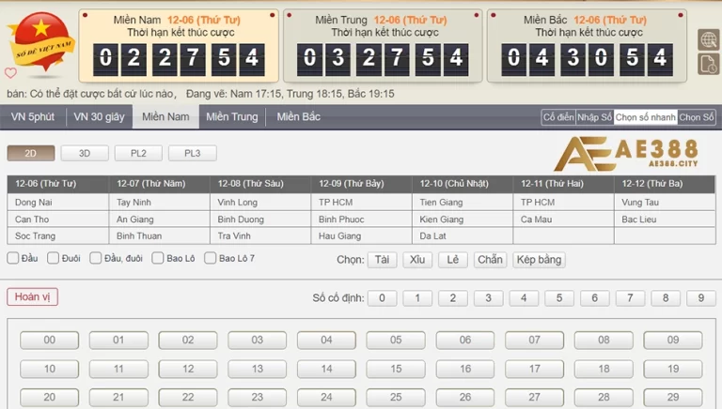Pick fixed digit 5 in Số cố định
This screenshot has width=722, height=409.
click(x=558, y=298)
